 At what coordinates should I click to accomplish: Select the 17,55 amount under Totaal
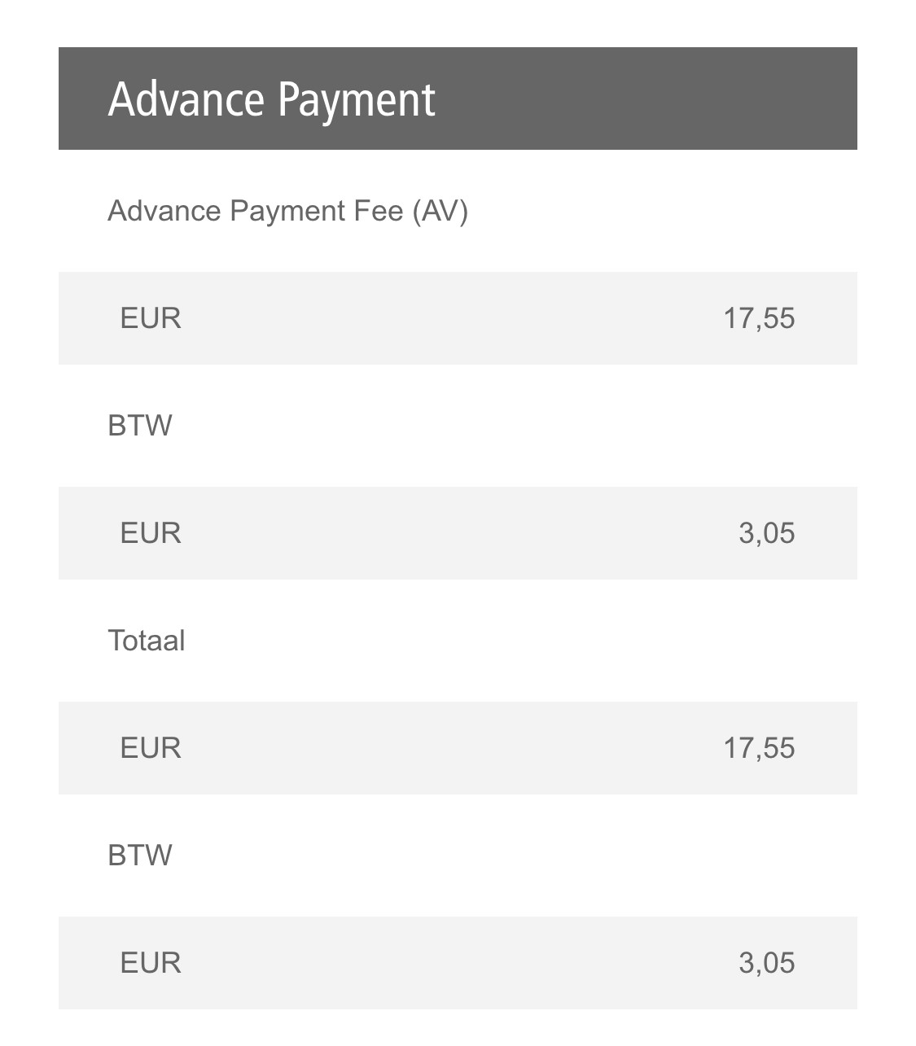click(759, 748)
